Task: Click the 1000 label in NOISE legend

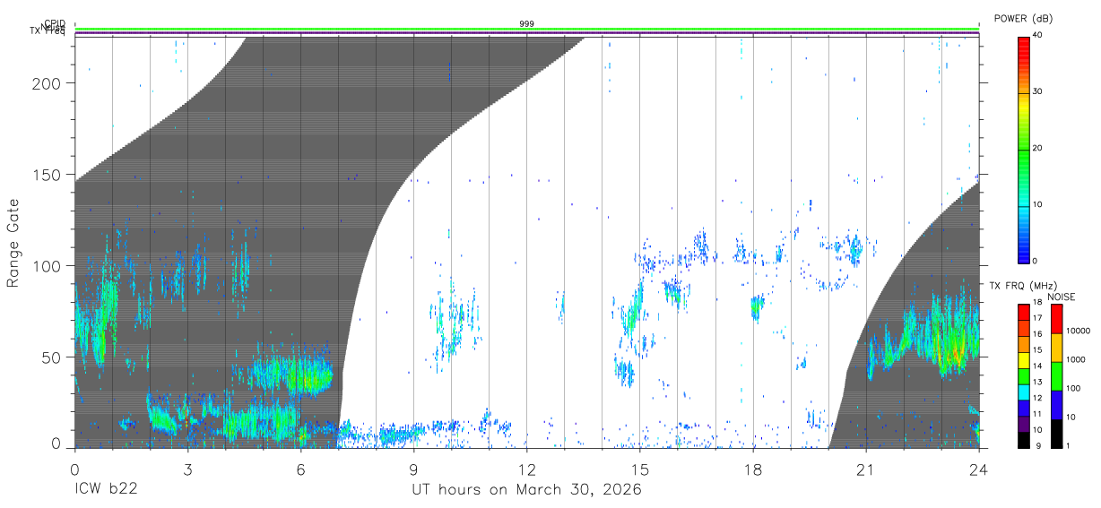Action: pos(1076,359)
